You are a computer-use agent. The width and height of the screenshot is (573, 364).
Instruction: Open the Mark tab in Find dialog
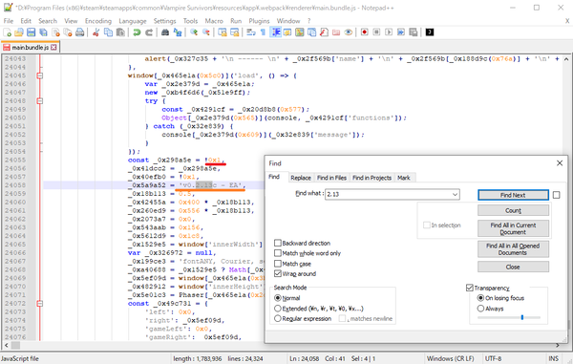point(403,178)
